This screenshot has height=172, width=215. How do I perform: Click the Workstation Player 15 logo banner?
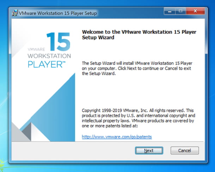click(x=43, y=80)
